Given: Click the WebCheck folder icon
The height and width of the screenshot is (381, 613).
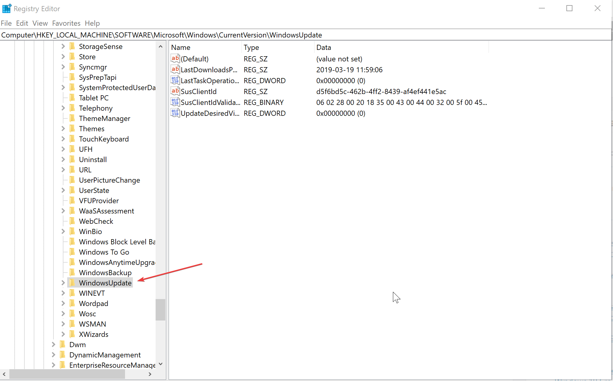Looking at the screenshot, I should pos(72,221).
